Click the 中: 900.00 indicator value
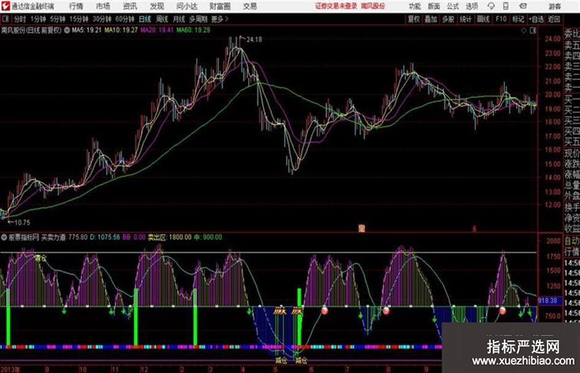 tap(208, 237)
